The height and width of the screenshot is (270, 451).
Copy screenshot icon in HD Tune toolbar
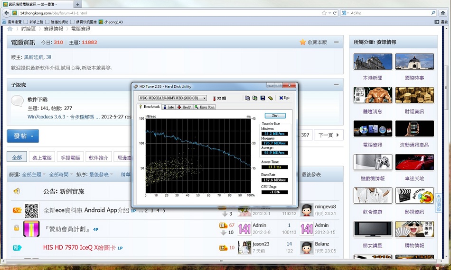pos(255,98)
